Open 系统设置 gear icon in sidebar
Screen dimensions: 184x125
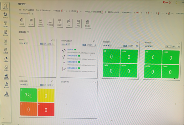coord(6,50)
